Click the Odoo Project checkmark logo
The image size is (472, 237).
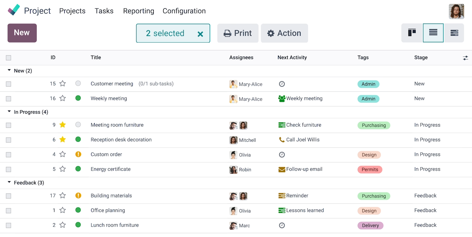13,9
